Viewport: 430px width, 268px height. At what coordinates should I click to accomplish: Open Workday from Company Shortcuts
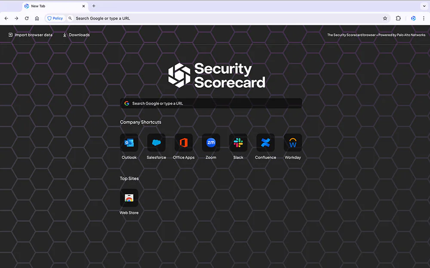(x=293, y=142)
